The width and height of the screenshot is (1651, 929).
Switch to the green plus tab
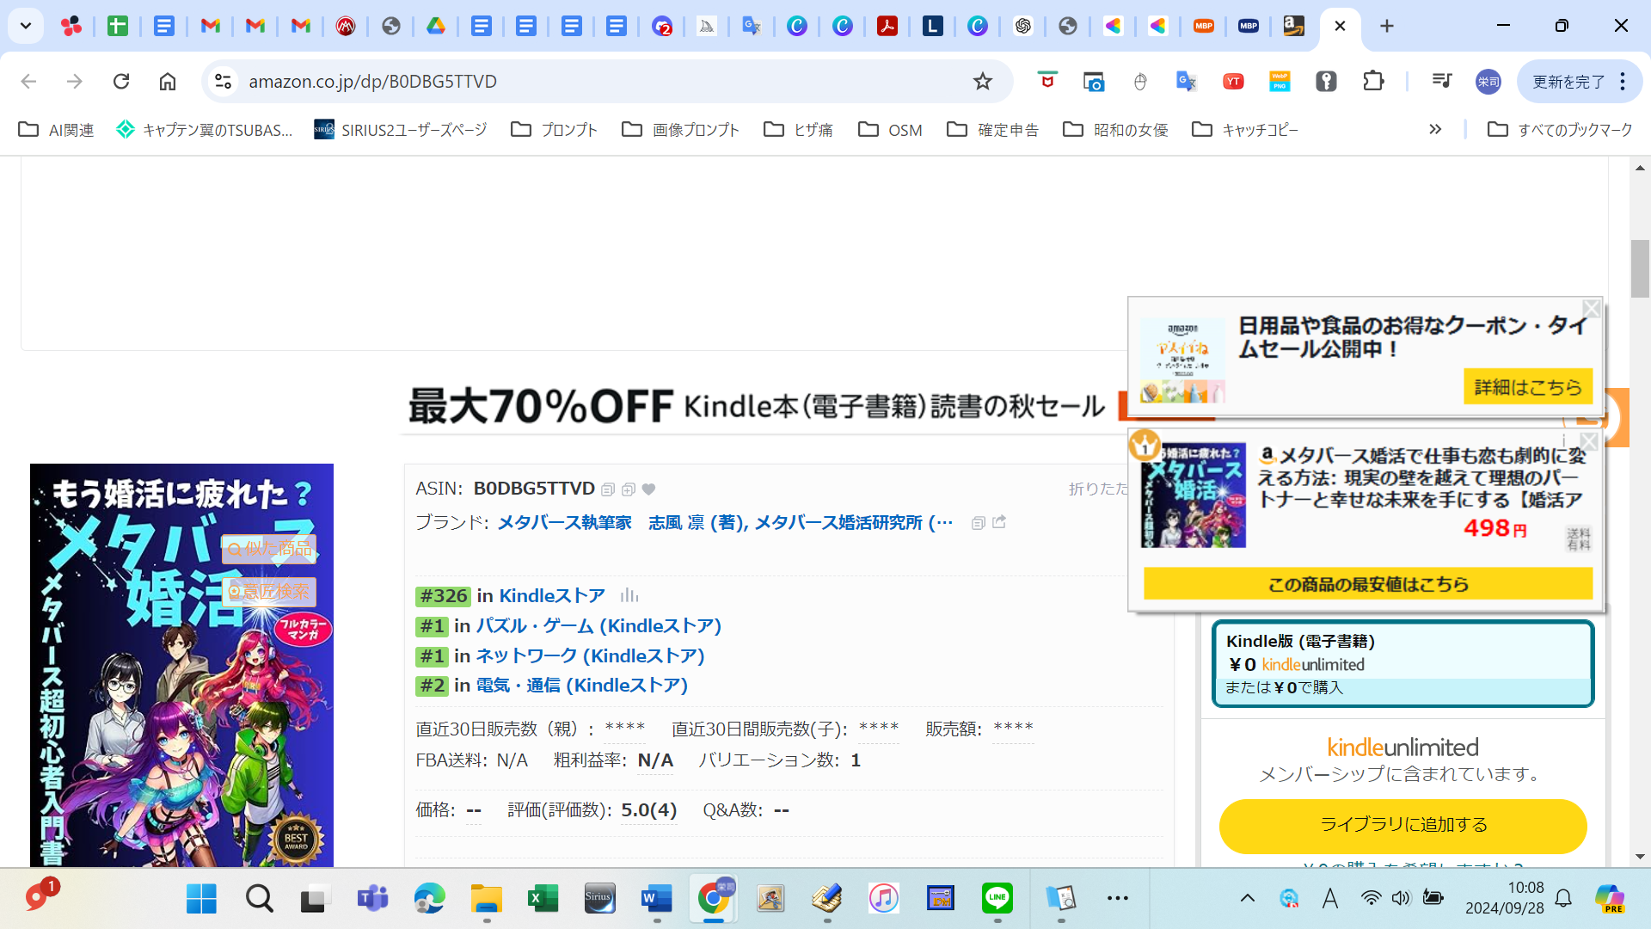[x=118, y=26]
